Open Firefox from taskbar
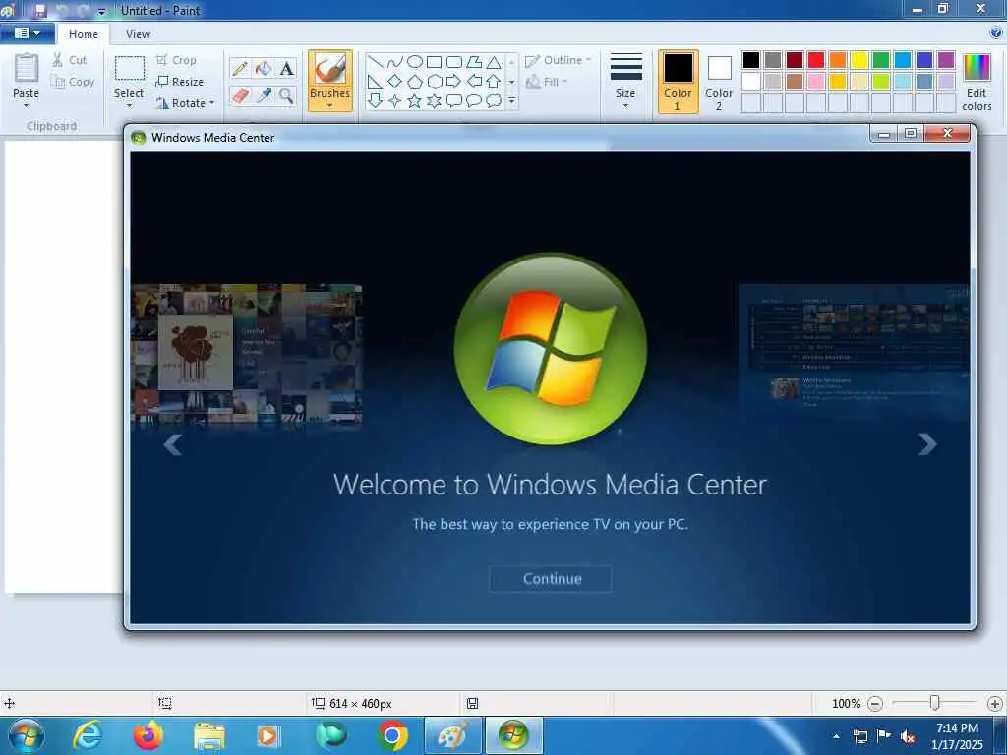 [x=148, y=735]
